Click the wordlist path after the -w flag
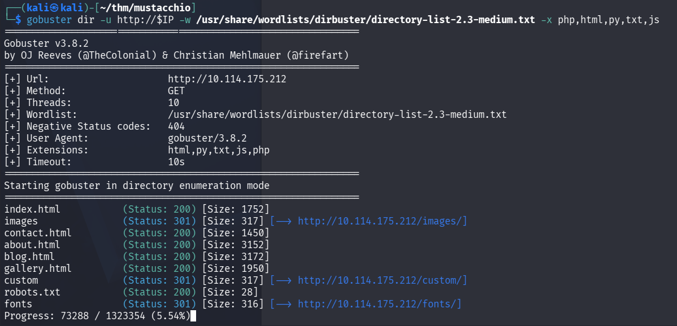 click(365, 20)
